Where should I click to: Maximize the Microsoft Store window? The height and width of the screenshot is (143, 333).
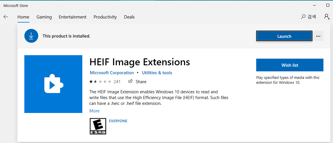(328, 5)
